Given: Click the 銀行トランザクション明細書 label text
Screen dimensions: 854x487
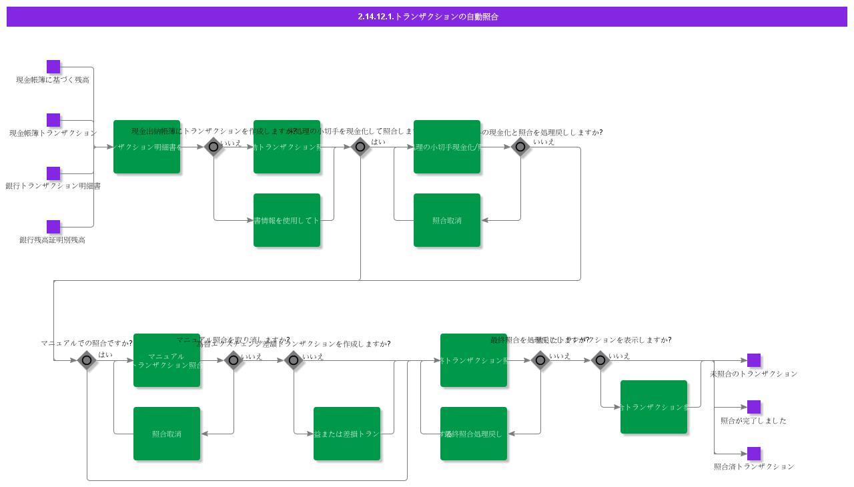Looking at the screenshot, I should [53, 186].
